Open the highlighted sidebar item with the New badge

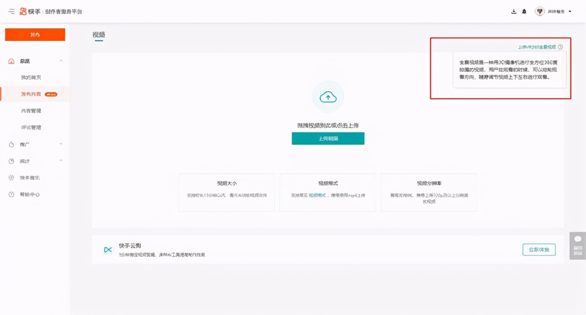[35, 93]
